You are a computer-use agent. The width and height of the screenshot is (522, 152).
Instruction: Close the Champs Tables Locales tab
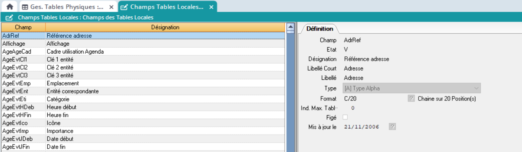pyautogui.click(x=211, y=7)
